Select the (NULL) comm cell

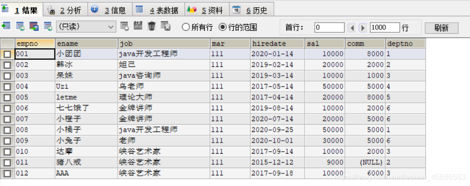tap(365, 163)
